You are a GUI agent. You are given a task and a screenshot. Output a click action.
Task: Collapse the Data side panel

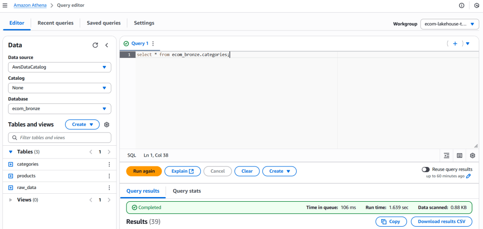coord(107,45)
